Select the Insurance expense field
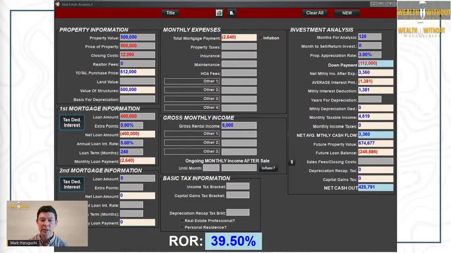451x253 pixels. (x=239, y=55)
